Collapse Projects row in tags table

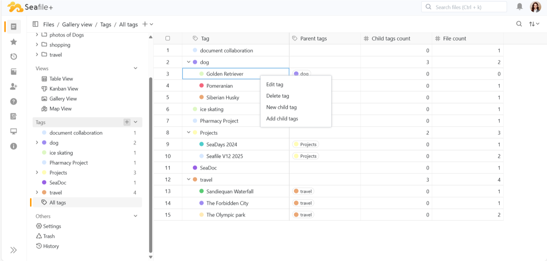pos(188,132)
